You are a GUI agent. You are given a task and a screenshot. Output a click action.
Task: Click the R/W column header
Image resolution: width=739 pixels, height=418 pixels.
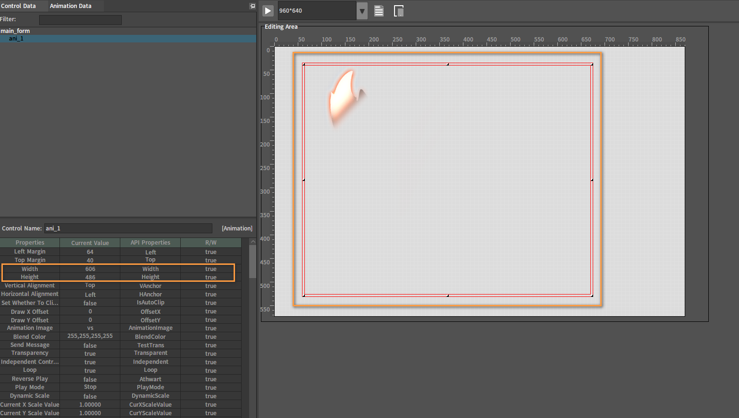211,243
